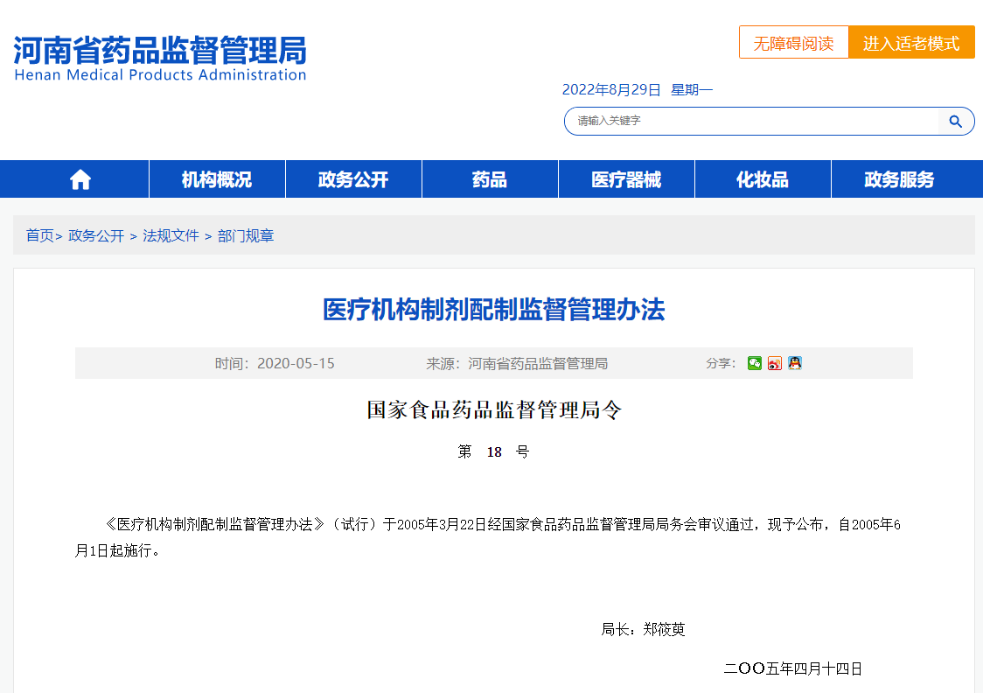Screen dimensions: 983x693
Task: Click the 河南省药品监督管理局 site logo
Action: tap(160, 58)
